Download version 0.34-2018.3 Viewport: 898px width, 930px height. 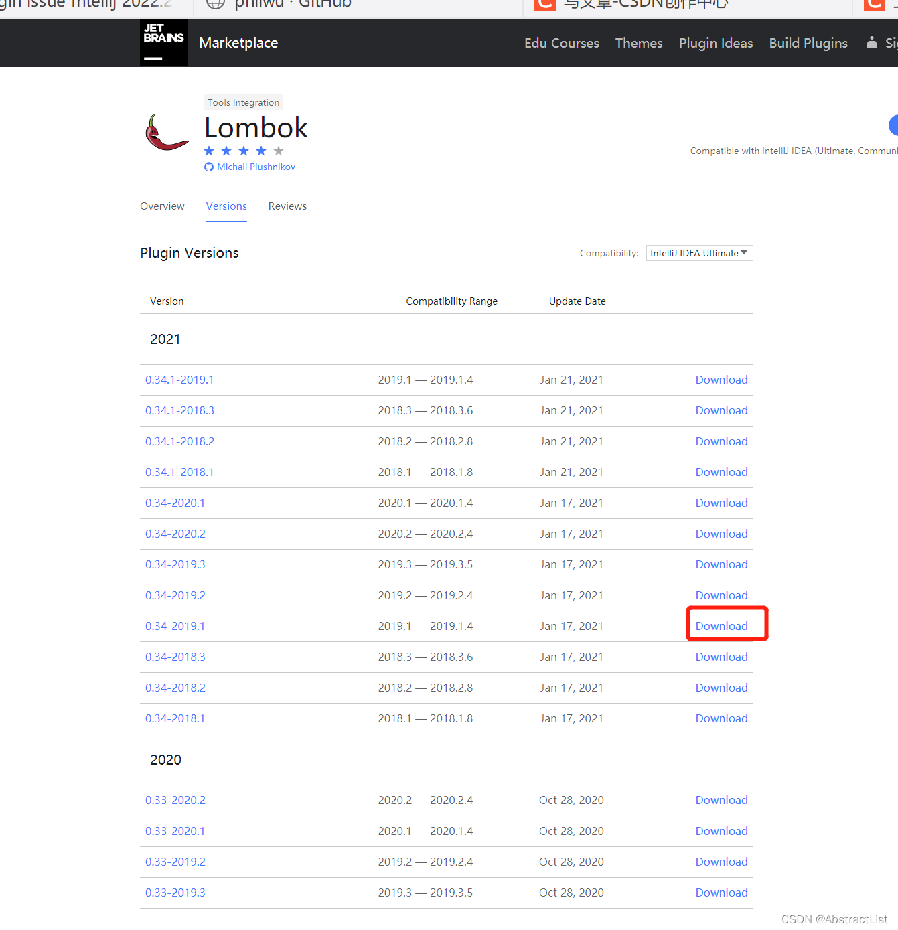pyautogui.click(x=721, y=657)
